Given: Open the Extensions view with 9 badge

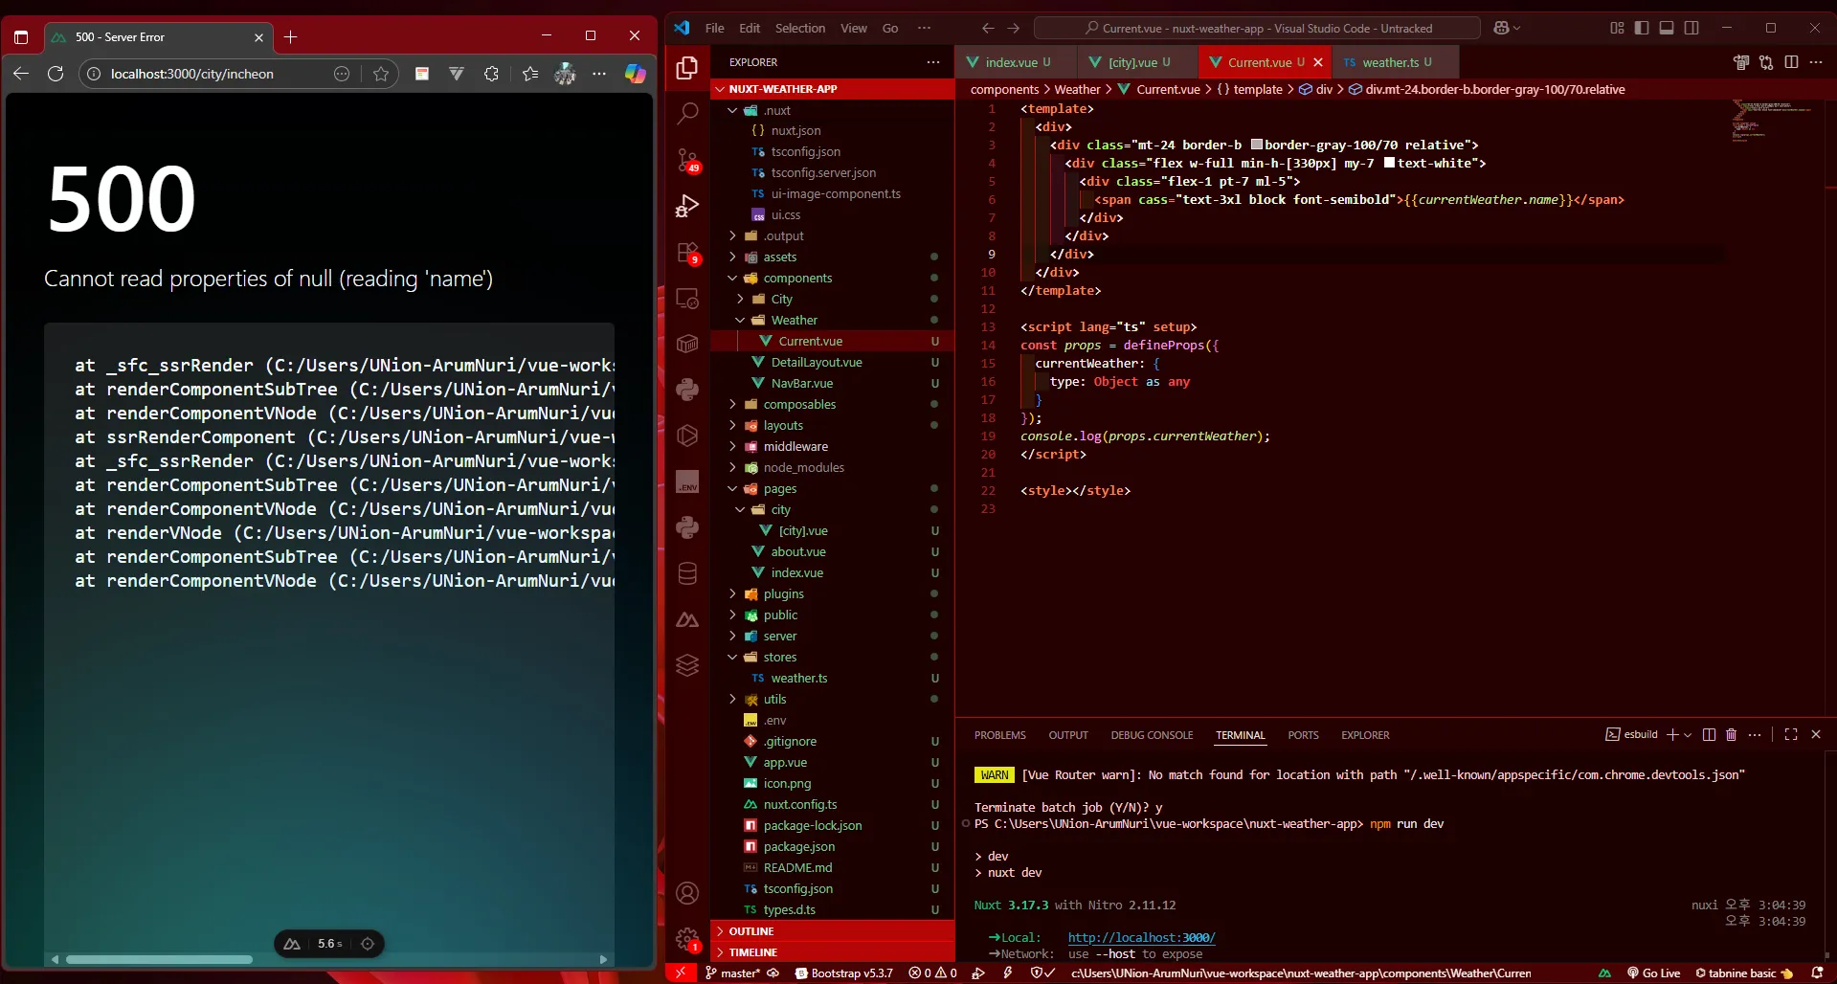Looking at the screenshot, I should click(x=687, y=253).
